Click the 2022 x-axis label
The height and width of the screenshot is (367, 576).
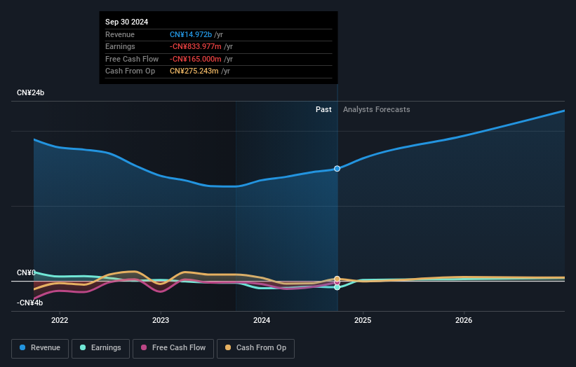tap(60, 320)
